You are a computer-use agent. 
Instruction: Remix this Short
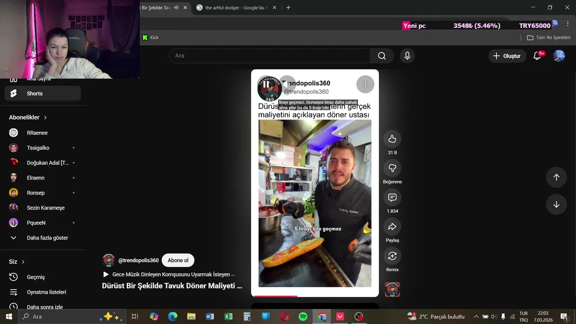click(x=392, y=256)
